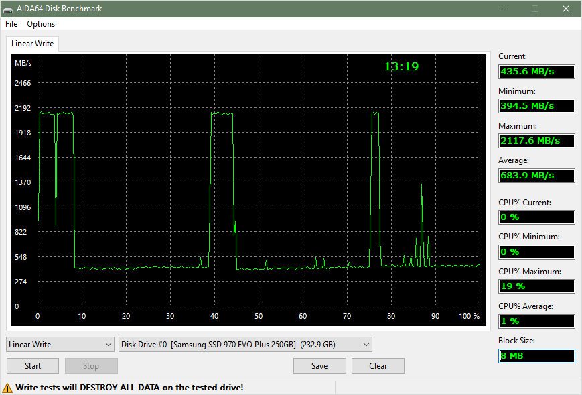Select the Linear Write tab
Image resolution: width=582 pixels, height=395 pixels.
click(x=33, y=44)
